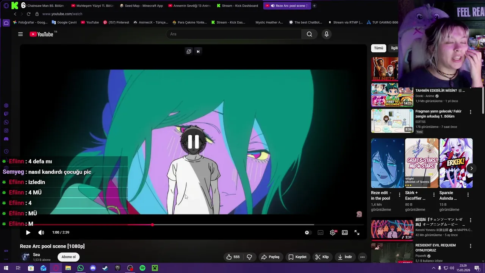Image resolution: width=485 pixels, height=273 pixels.
Task: Enter fullscreen mode
Action: 357,232
